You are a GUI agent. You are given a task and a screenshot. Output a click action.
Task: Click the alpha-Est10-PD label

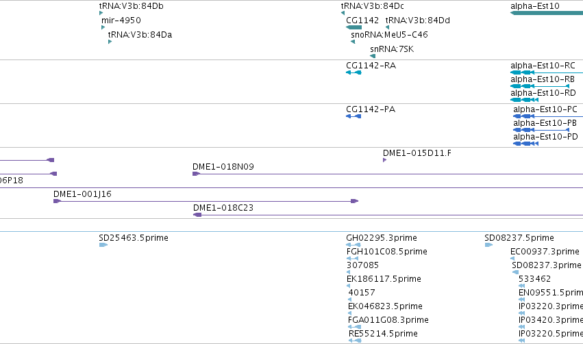click(x=545, y=137)
